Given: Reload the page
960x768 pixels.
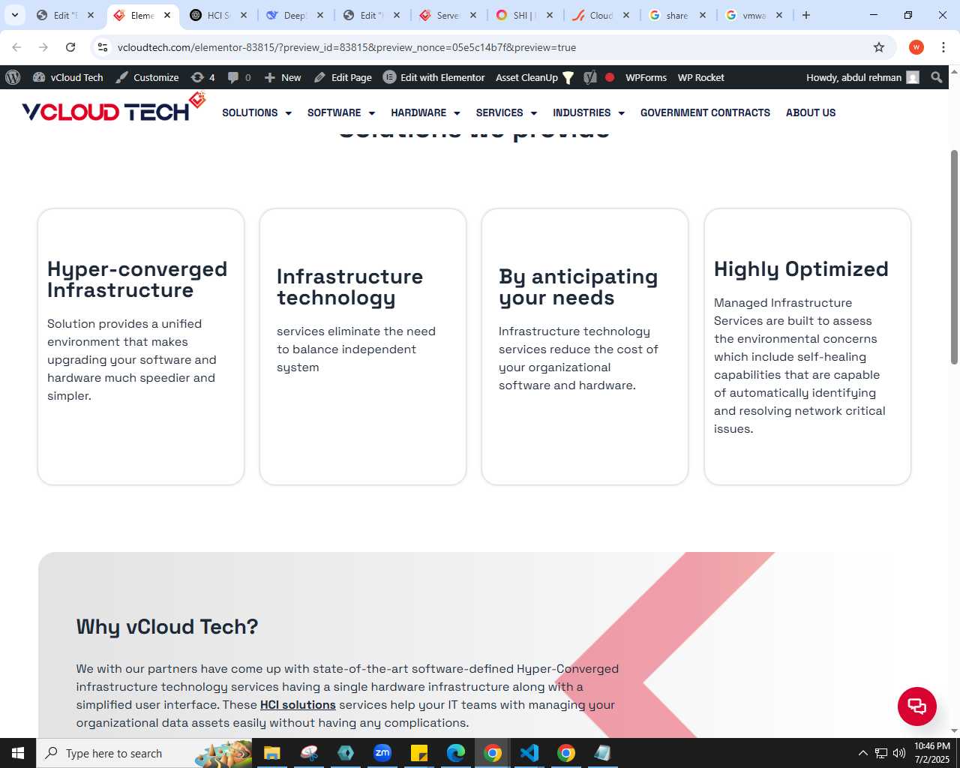Looking at the screenshot, I should 70,47.
